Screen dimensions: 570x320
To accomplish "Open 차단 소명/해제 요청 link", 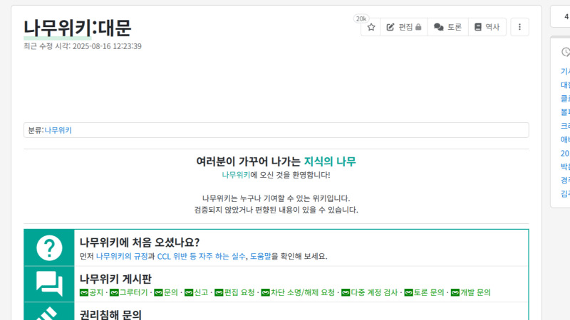I will [x=298, y=292].
